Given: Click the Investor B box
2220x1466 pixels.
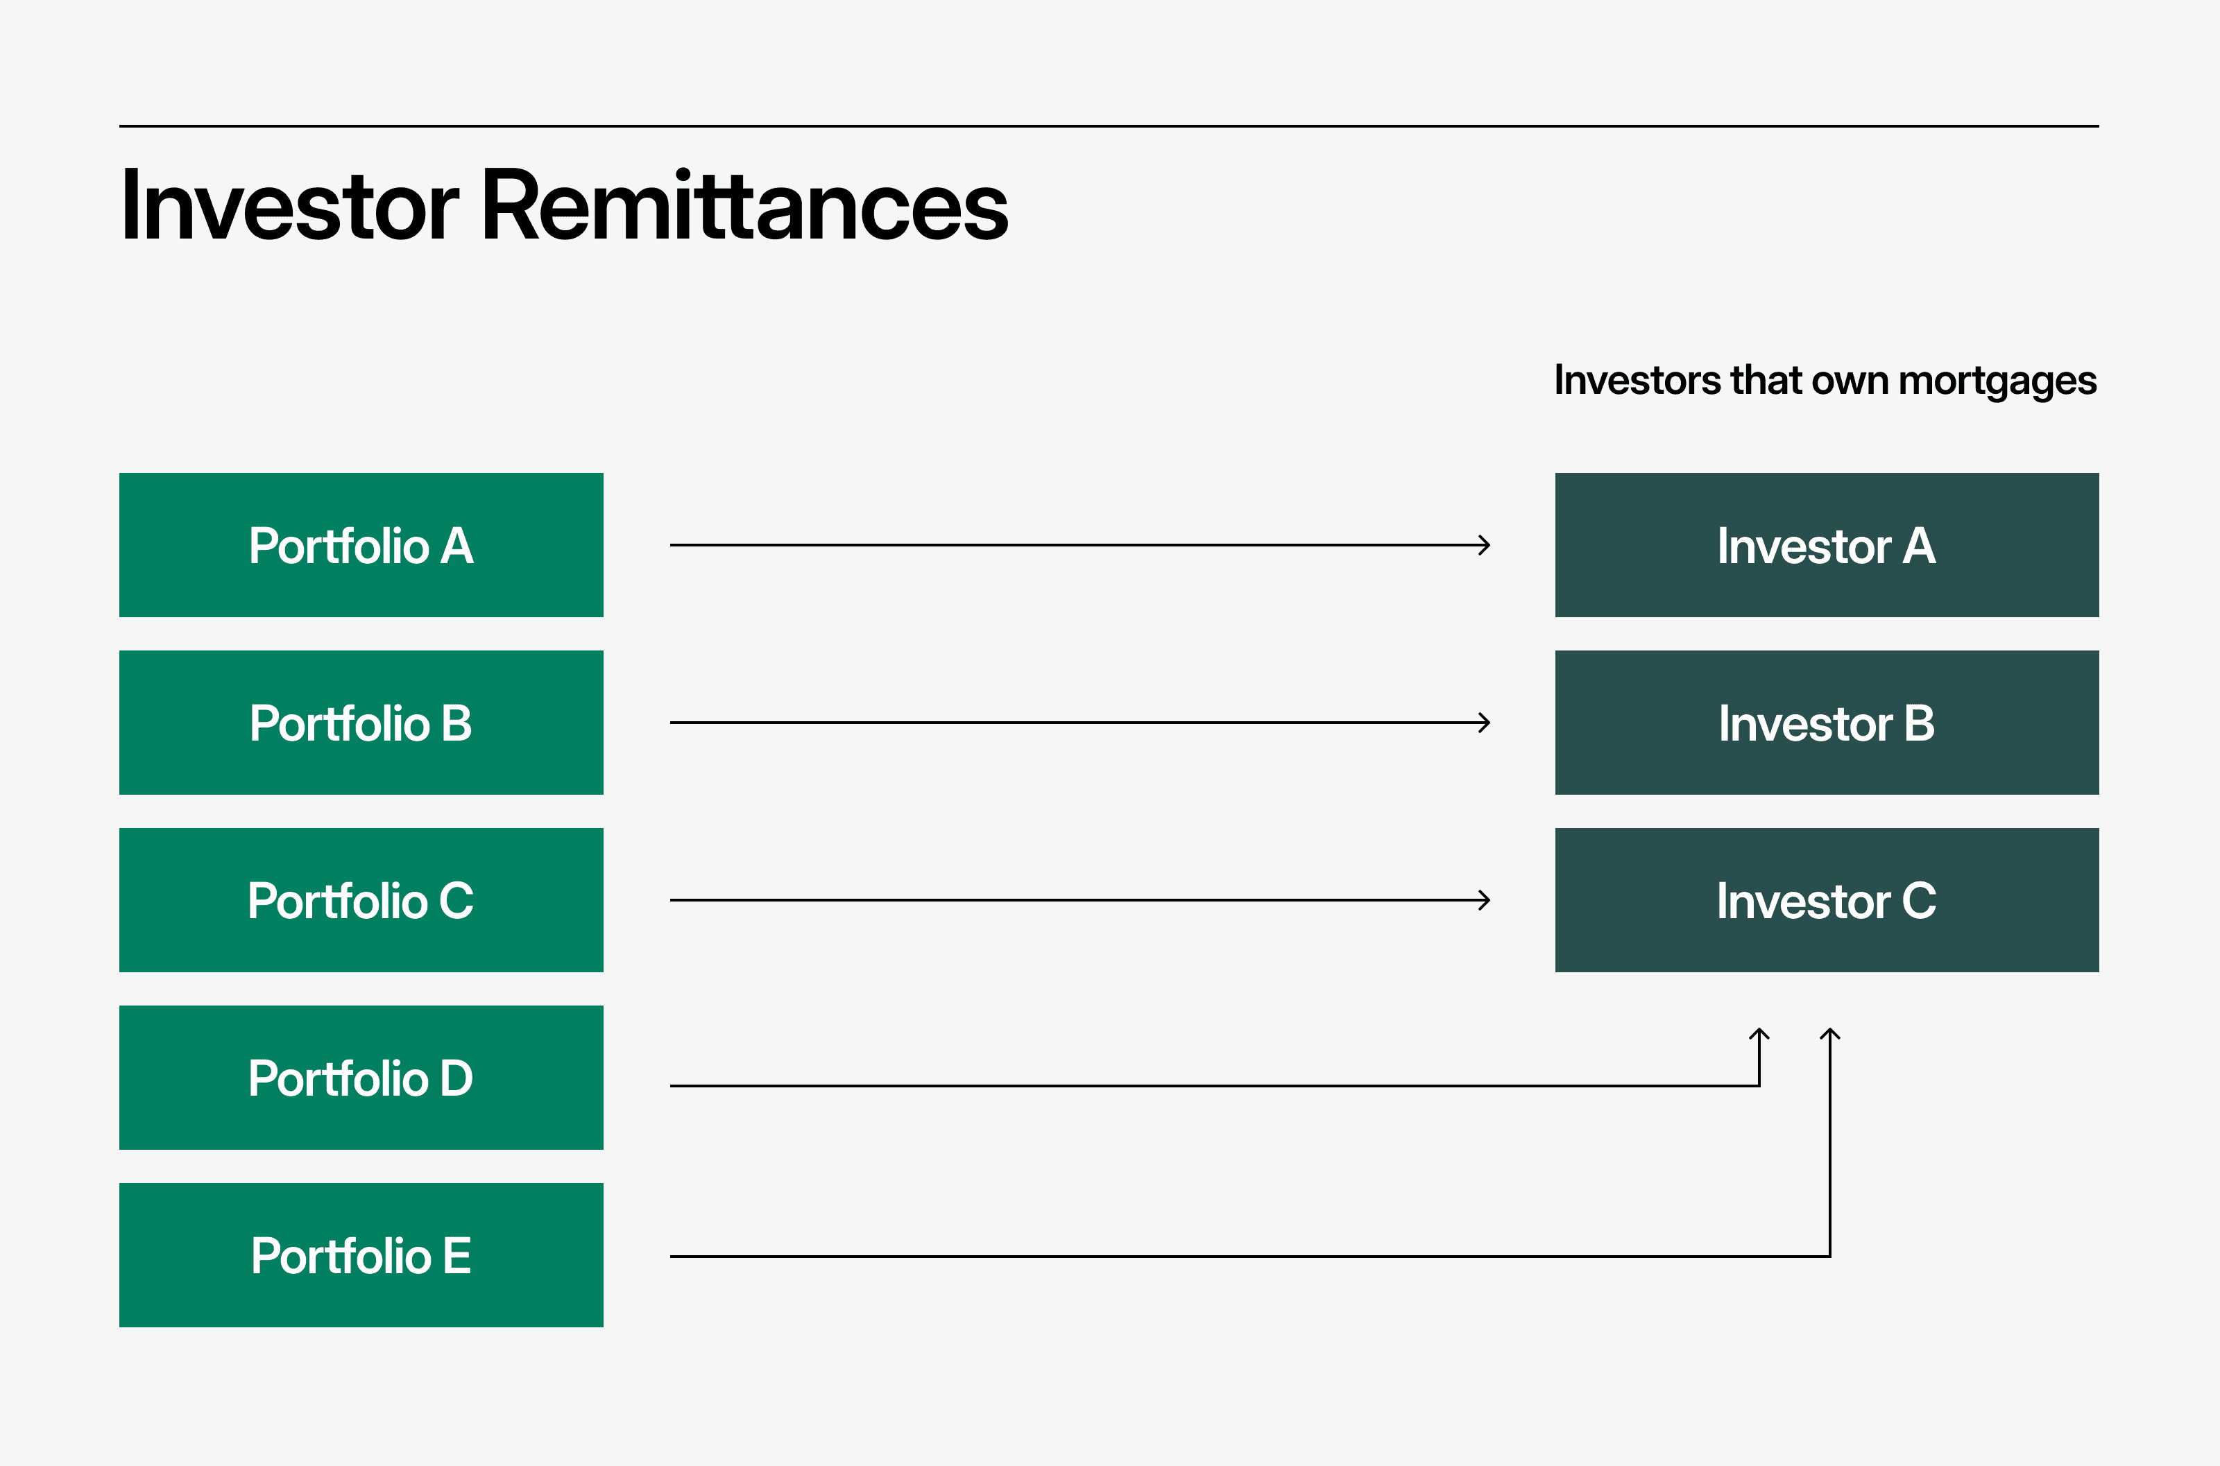Looking at the screenshot, I should click(1827, 723).
